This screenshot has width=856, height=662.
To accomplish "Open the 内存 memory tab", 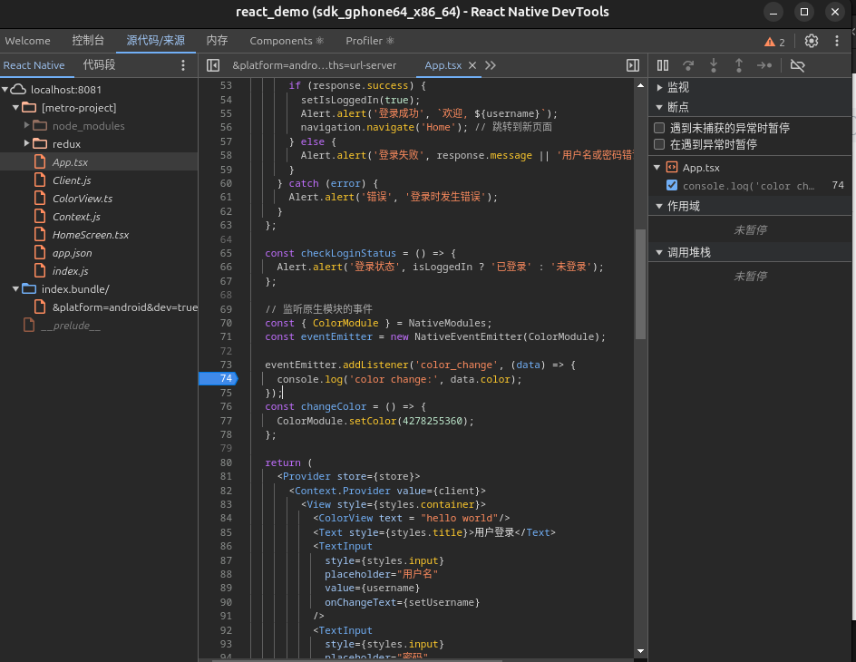I will click(x=217, y=41).
